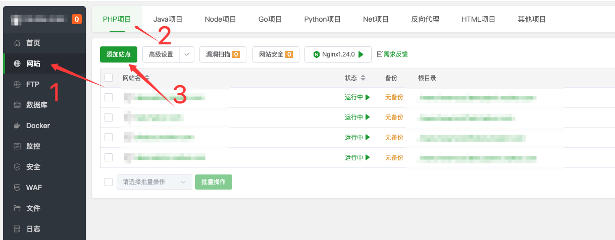The width and height of the screenshot is (615, 240).
Task: Click the folder icon for 文件
Action: (17, 208)
